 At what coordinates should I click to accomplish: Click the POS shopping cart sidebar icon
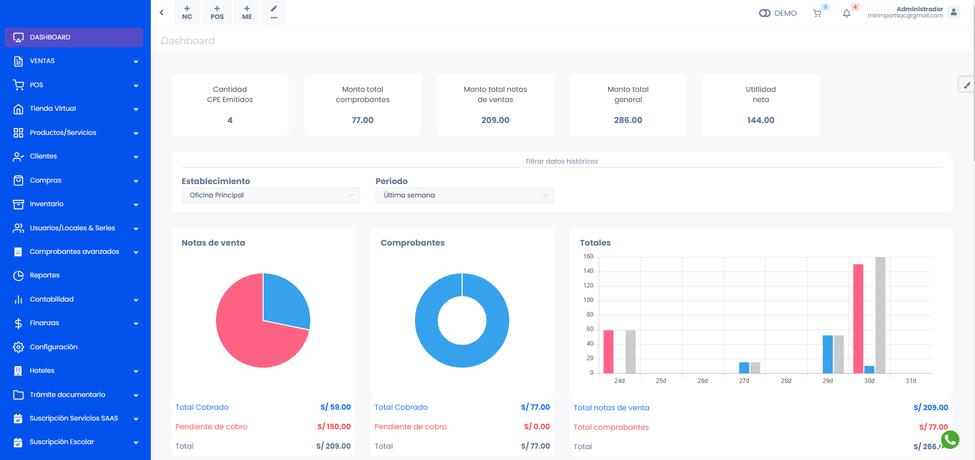click(x=18, y=85)
